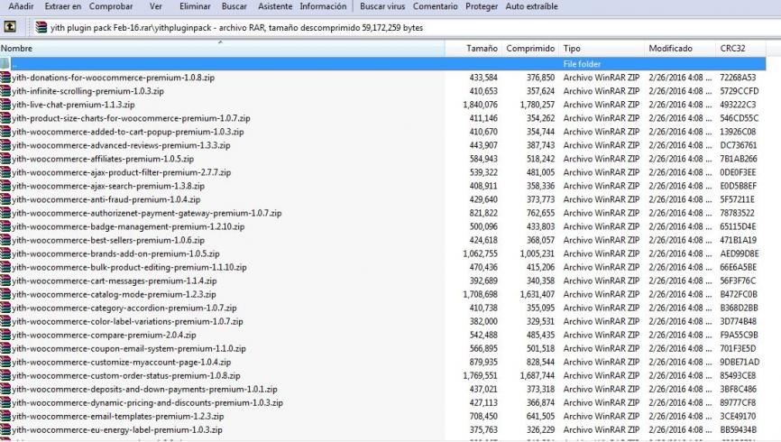Image resolution: width=781 pixels, height=442 pixels.
Task: Click the parent folder '..' row icon
Action: 6,64
